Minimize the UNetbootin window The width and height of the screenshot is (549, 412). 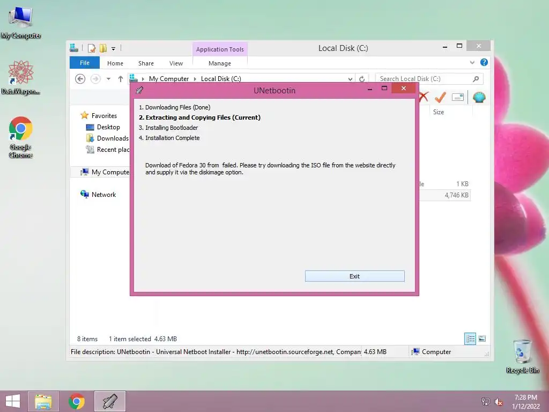(x=370, y=89)
